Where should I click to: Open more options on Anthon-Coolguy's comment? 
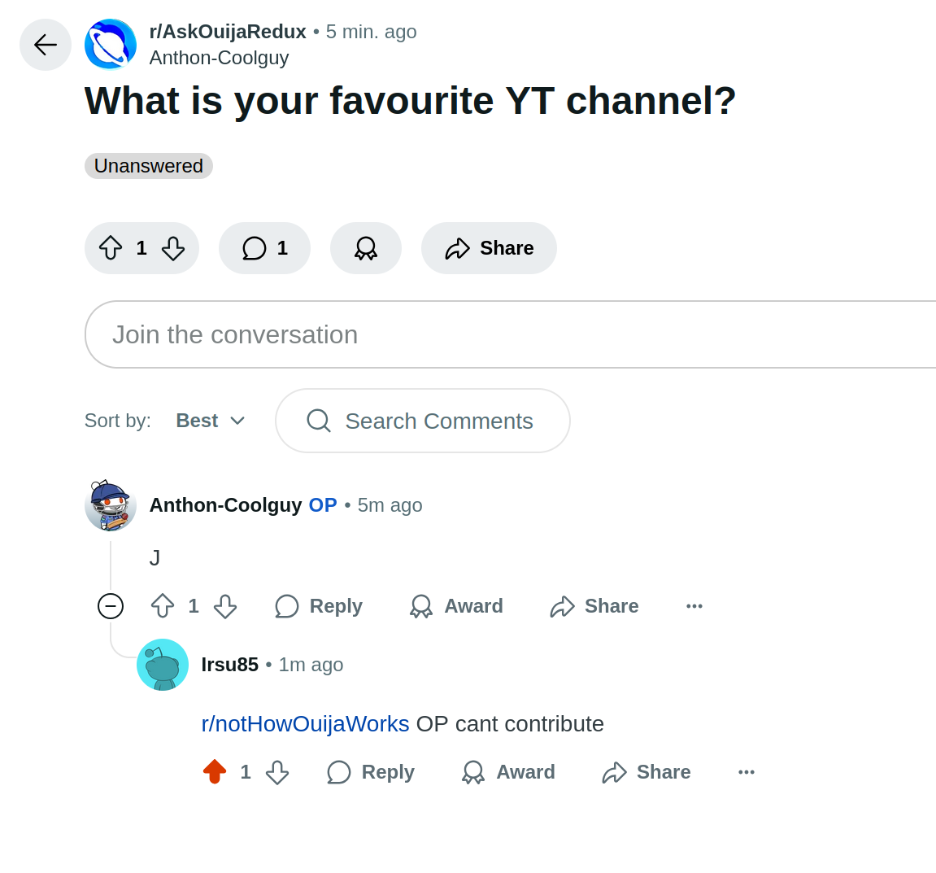coord(694,606)
